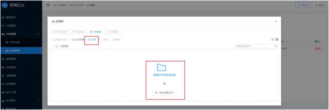Viewport: 329px width, 110px height.
Task: Click the 产品管理 sidebar icon
Action: pyautogui.click(x=3, y=26)
